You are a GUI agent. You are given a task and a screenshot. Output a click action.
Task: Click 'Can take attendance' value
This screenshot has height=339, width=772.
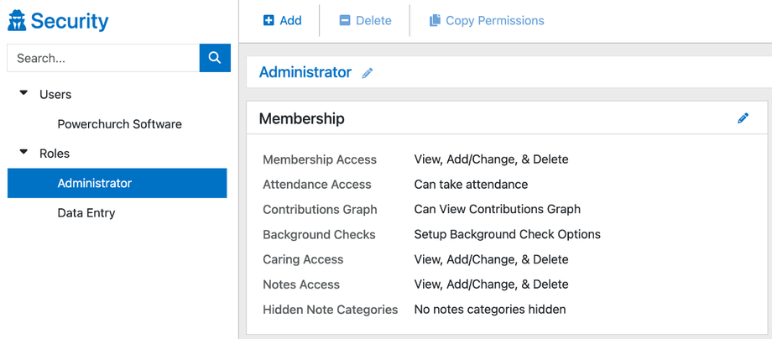472,185
